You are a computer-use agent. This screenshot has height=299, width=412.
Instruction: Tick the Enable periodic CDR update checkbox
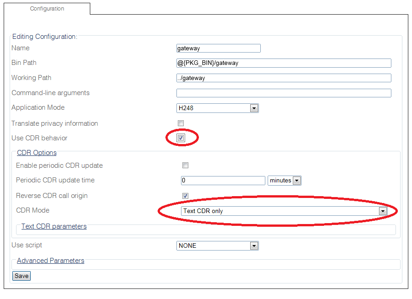coord(185,166)
